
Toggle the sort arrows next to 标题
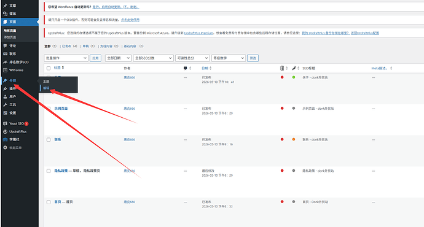click(63, 67)
